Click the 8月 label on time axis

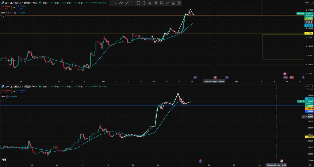coord(103,81)
